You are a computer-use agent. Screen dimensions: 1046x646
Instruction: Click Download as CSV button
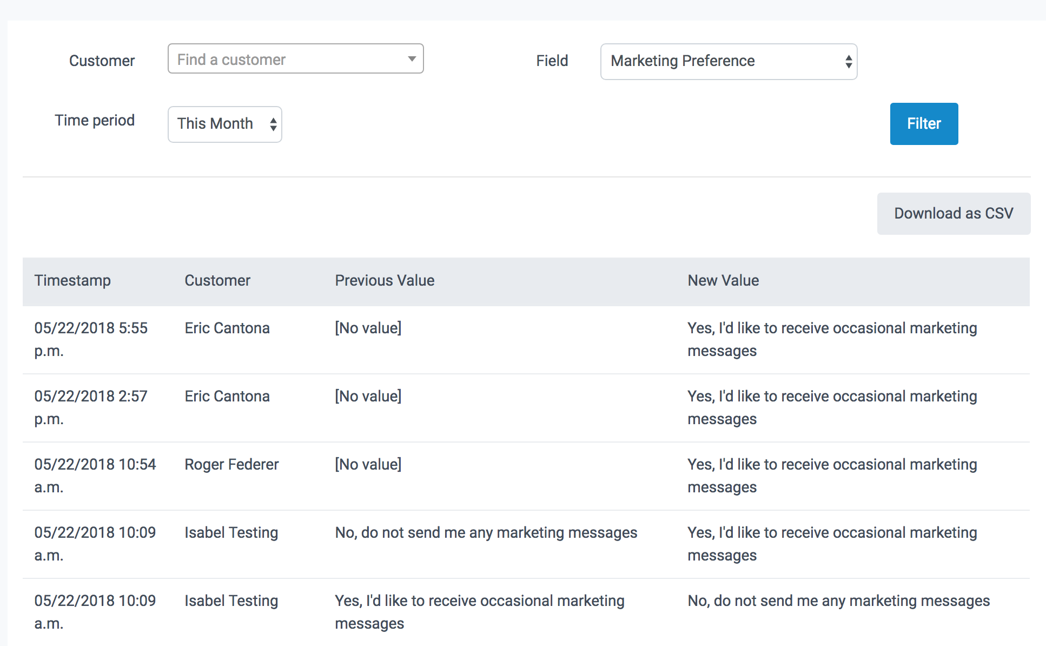point(953,213)
